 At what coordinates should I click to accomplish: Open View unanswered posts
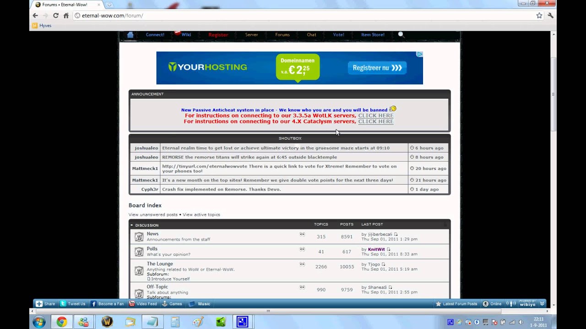(153, 215)
